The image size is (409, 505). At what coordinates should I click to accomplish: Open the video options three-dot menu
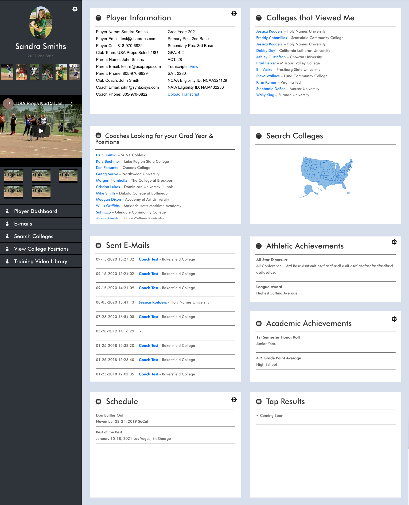point(72,104)
